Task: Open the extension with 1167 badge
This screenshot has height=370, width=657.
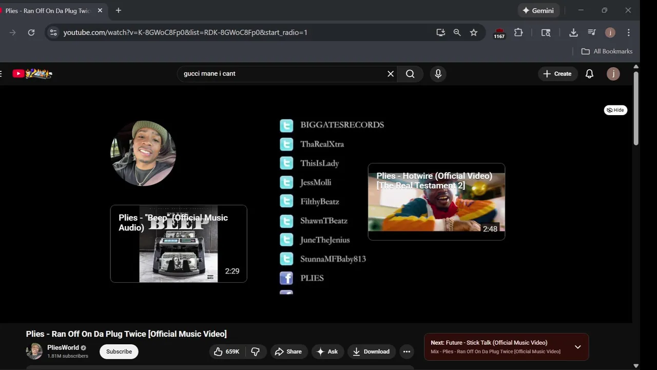Action: (499, 33)
